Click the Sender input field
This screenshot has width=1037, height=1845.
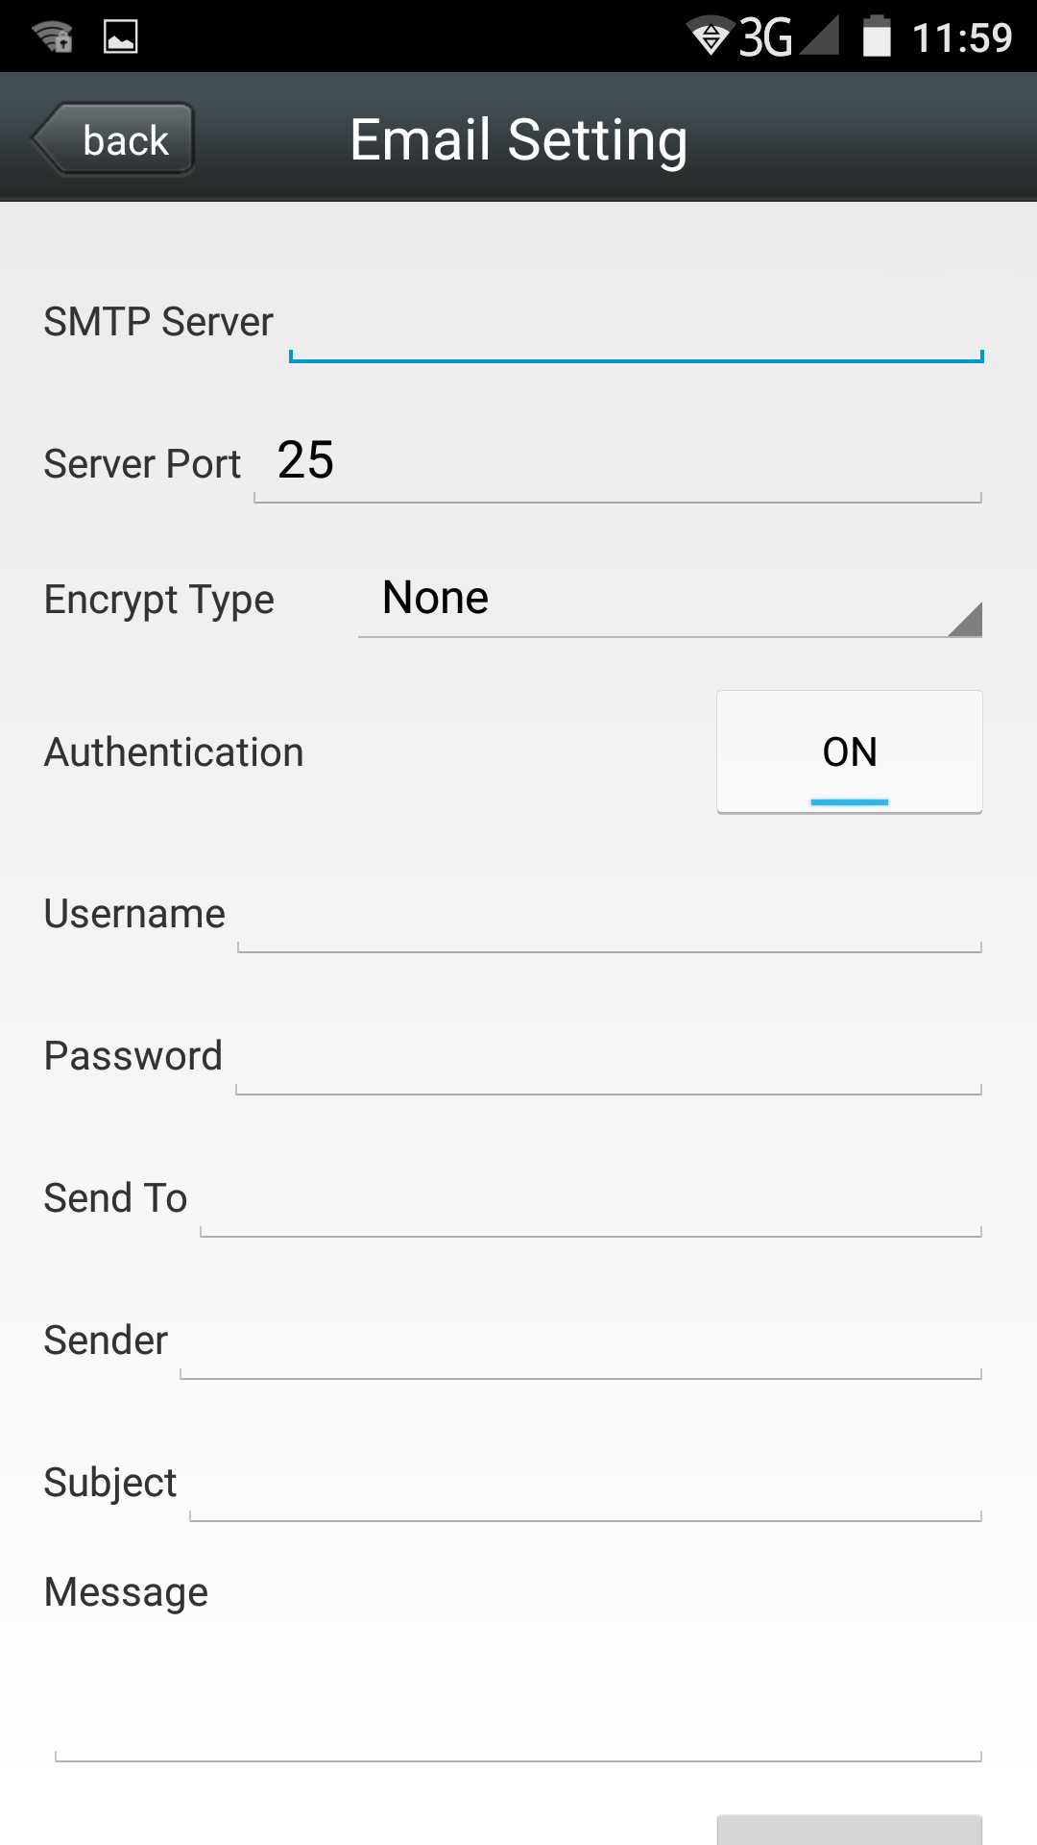(580, 1341)
